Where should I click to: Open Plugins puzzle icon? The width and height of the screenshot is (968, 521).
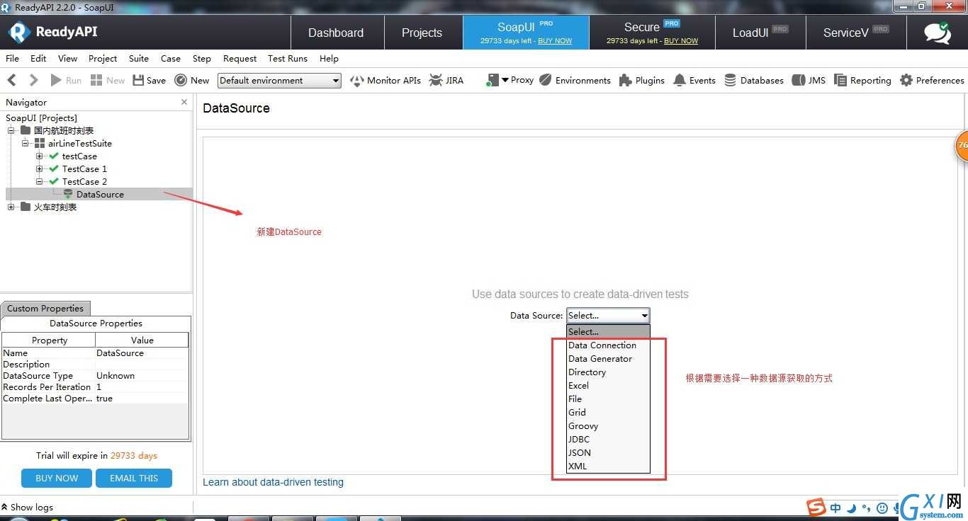625,80
